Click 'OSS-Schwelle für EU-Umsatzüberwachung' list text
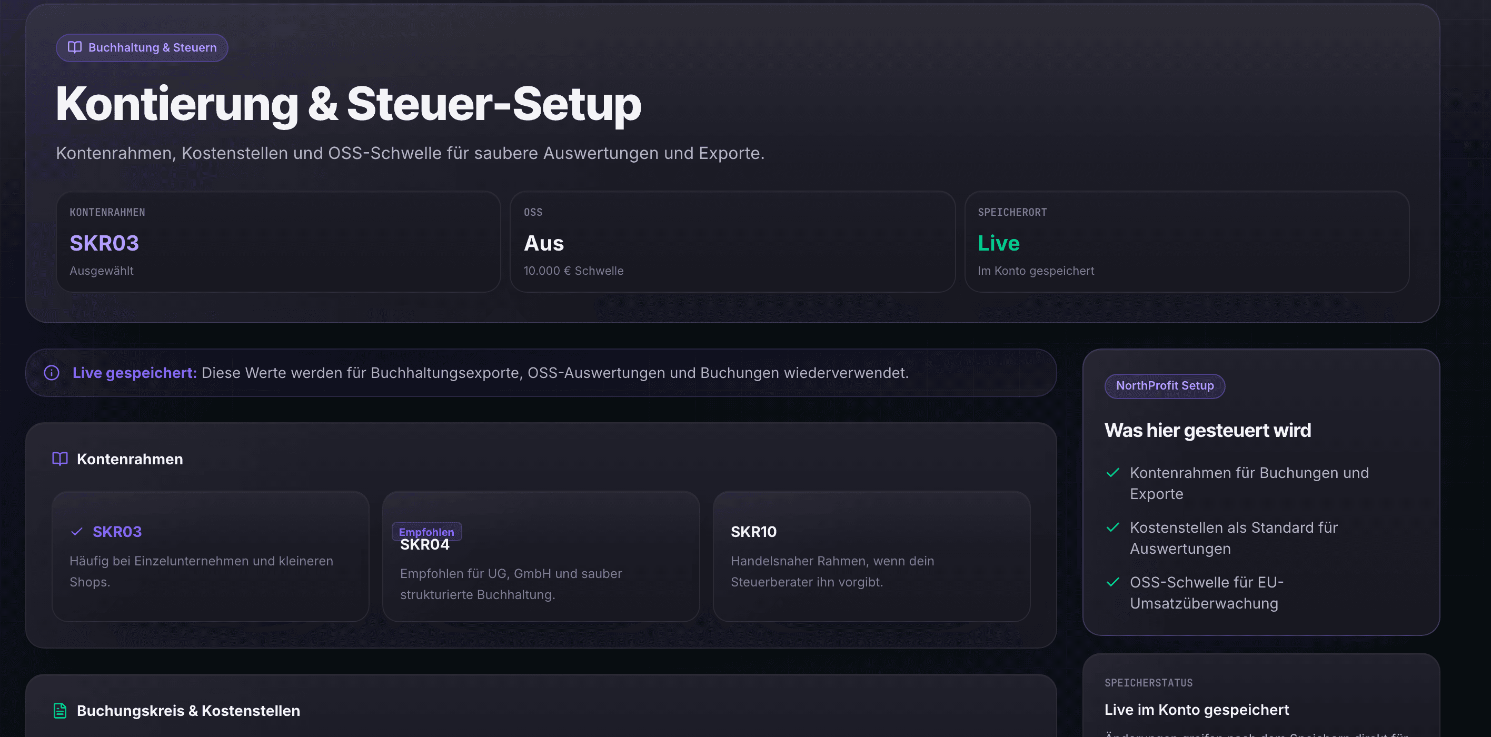 click(1207, 593)
